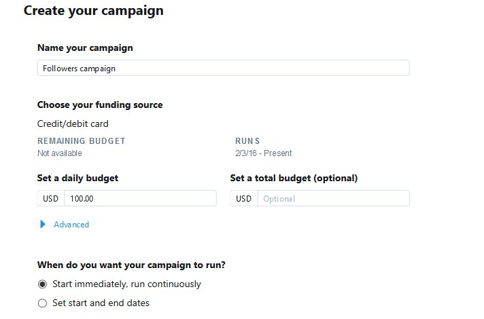Click the "Not available" budget text
484x319 pixels.
[x=60, y=153]
